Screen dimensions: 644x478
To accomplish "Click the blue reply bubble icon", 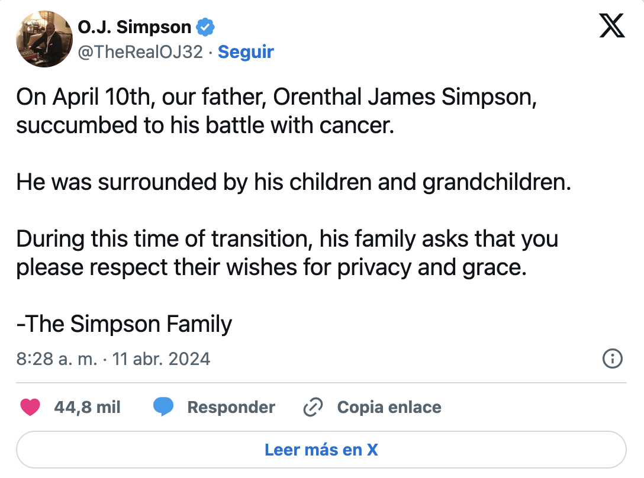I will coord(163,407).
